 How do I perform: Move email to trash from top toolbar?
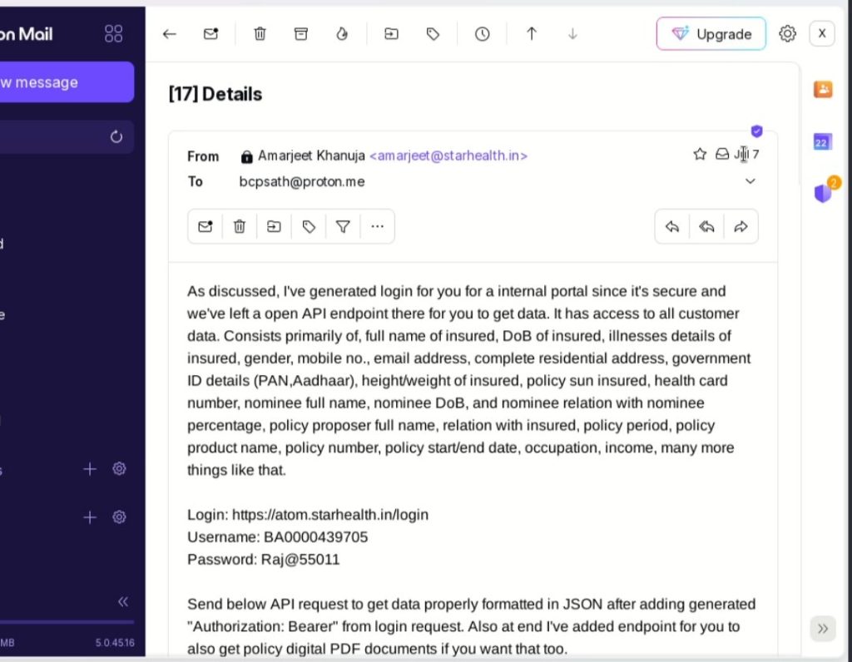pos(260,34)
